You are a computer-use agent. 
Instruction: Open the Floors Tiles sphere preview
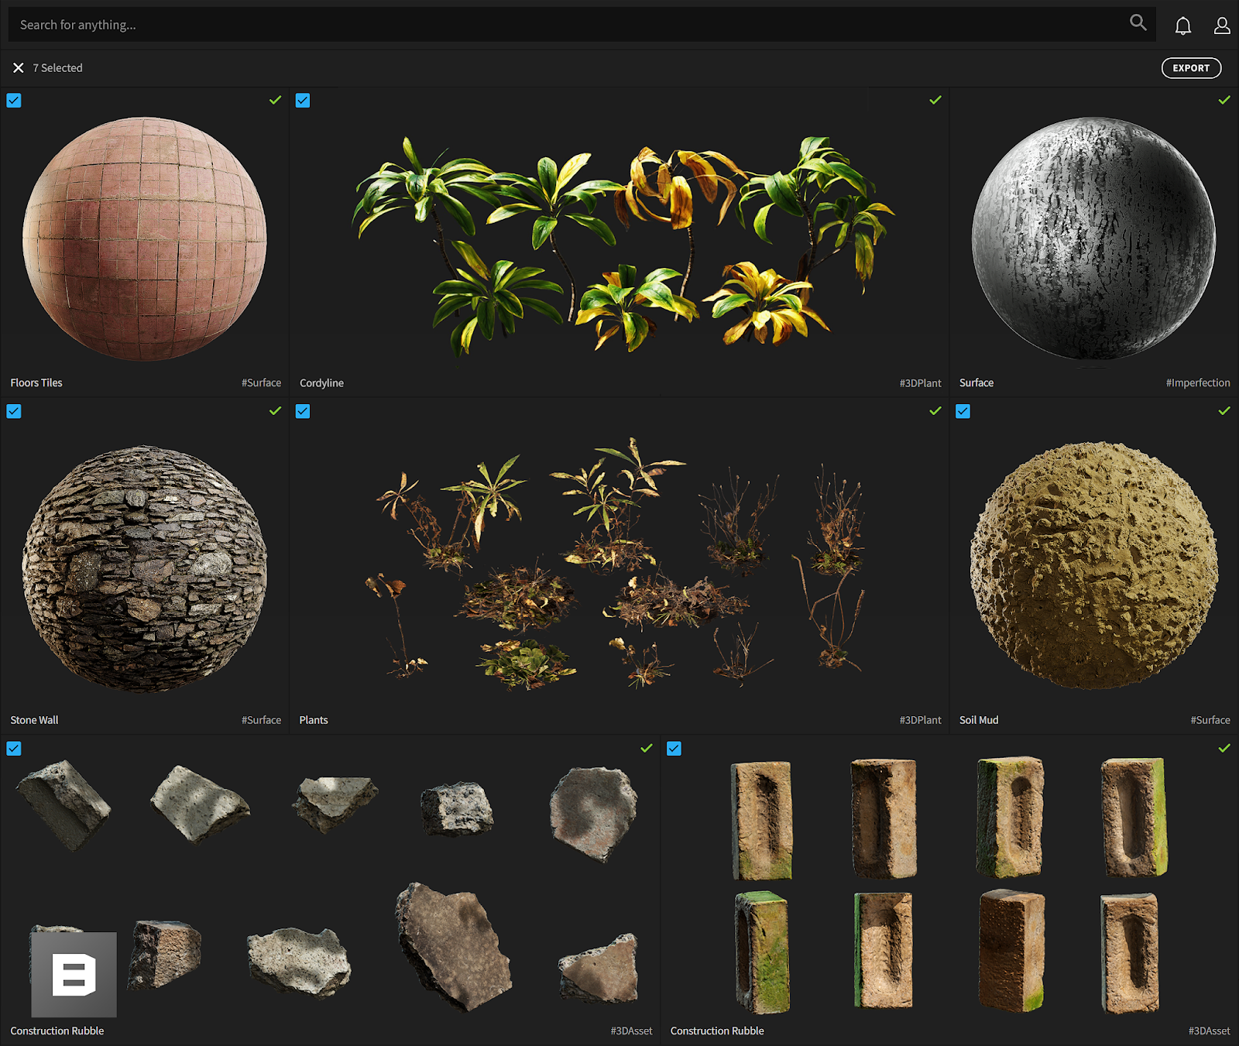[145, 238]
